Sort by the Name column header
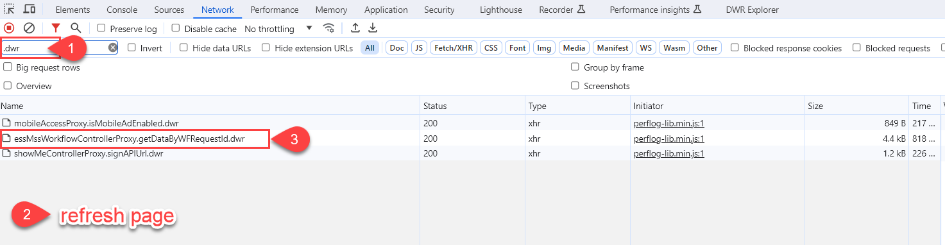 [210, 106]
